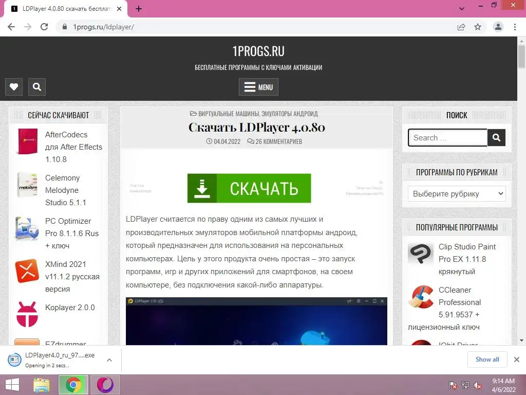Open site search magnifier in header

[37, 87]
